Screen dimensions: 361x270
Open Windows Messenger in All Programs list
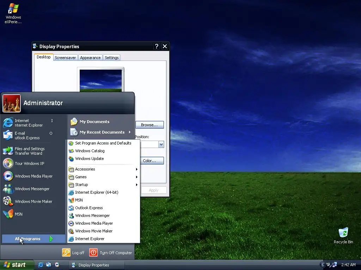click(x=104, y=216)
